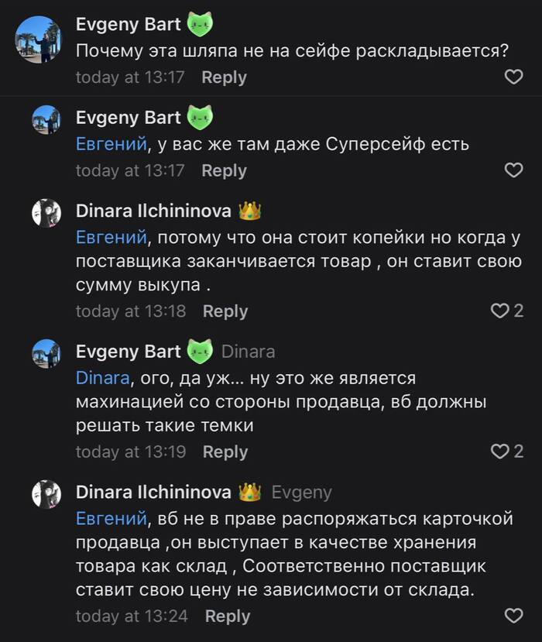This screenshot has width=542, height=642.
Task: Open the blue Евгений mention in Суперсейф comment
Action: 111,144
